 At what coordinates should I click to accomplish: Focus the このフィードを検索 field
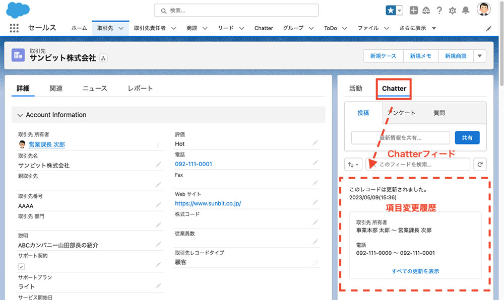pos(418,165)
